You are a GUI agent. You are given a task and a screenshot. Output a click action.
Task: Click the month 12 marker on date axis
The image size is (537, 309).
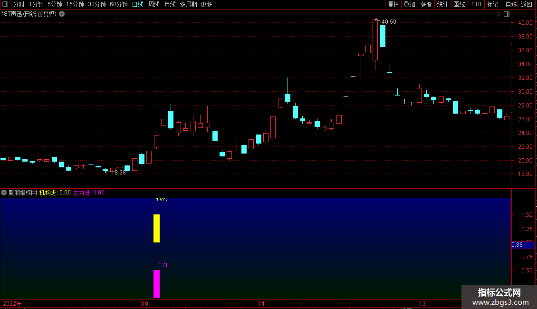point(422,304)
